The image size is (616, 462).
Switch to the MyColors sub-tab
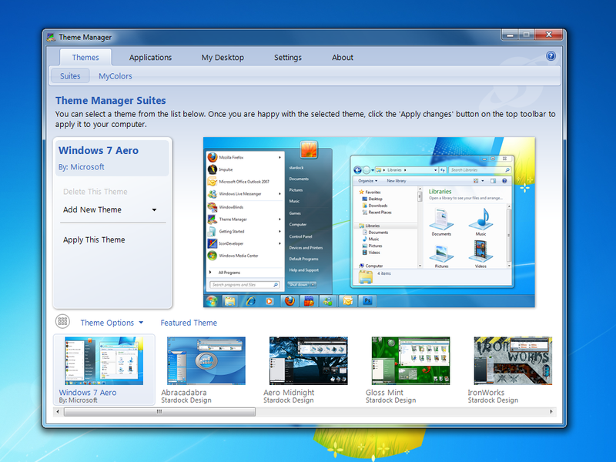115,76
